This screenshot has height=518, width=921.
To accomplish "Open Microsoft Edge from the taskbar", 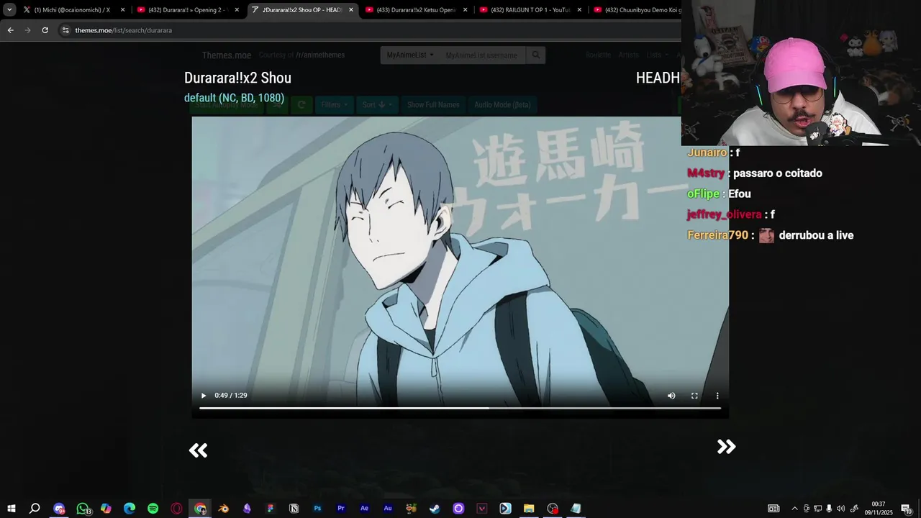I will (130, 509).
